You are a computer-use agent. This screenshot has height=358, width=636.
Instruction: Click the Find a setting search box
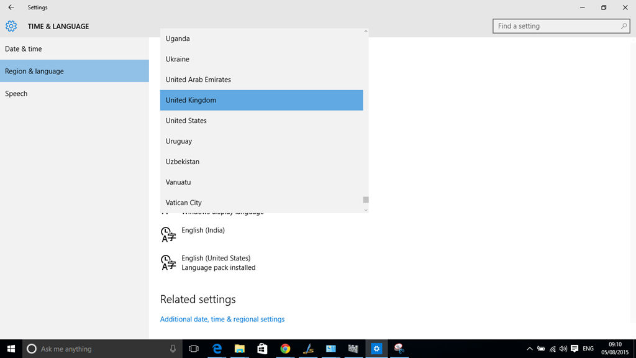tap(561, 26)
